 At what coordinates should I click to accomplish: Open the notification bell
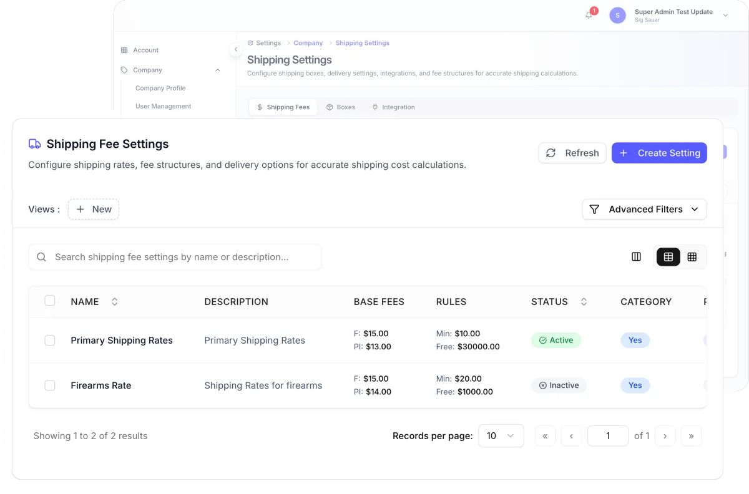[589, 15]
